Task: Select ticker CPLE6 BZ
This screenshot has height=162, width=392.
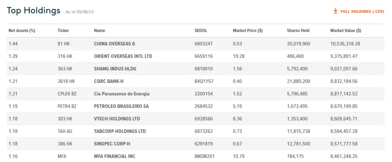Action: tap(67, 94)
